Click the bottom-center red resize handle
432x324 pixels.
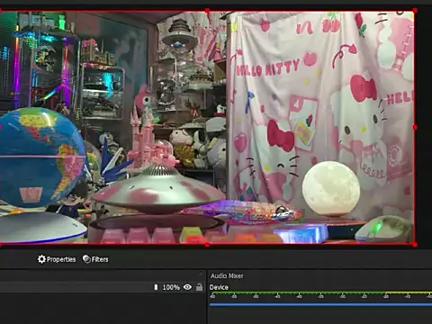click(x=207, y=245)
